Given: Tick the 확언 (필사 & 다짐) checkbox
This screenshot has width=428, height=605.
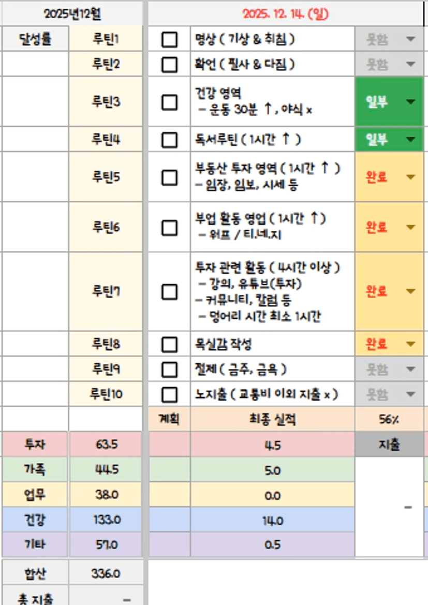Looking at the screenshot, I should 169,64.
